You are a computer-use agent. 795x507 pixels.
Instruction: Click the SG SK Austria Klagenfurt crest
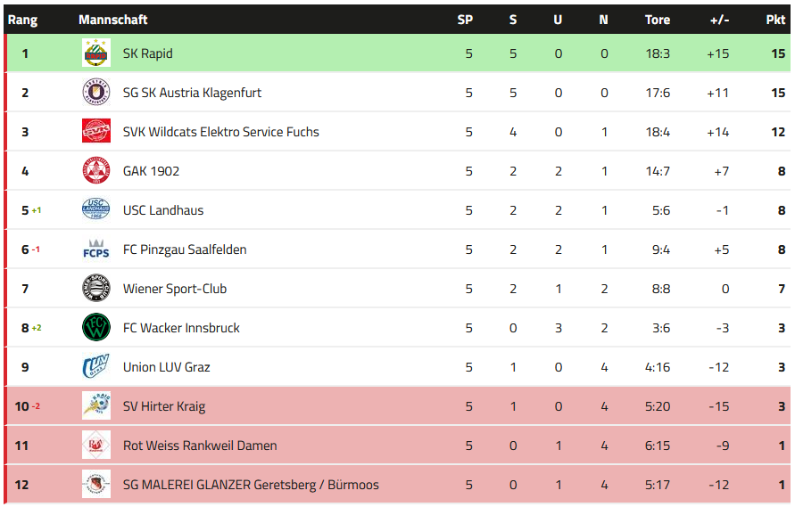click(95, 93)
